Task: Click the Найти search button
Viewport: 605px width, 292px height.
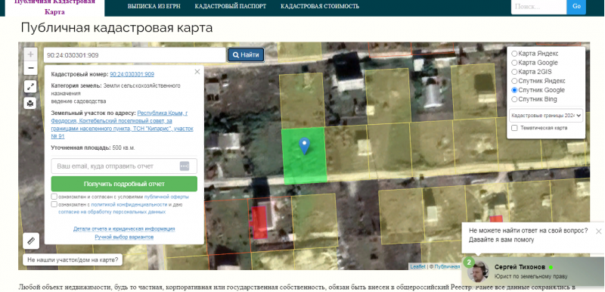Action: tap(246, 55)
